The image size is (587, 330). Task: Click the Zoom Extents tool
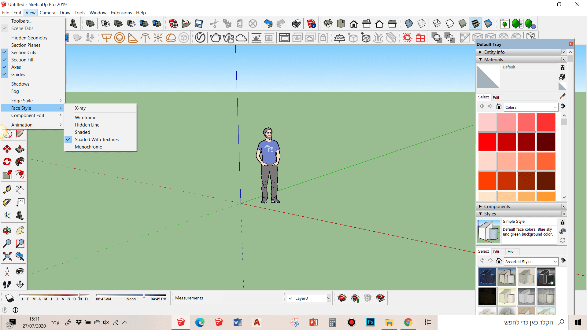click(7, 256)
